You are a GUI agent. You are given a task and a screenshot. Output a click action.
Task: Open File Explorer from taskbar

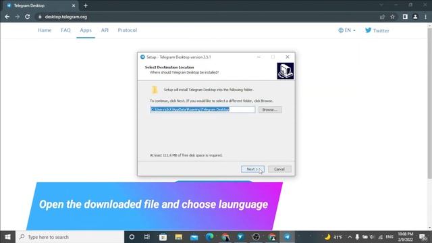(x=178, y=237)
